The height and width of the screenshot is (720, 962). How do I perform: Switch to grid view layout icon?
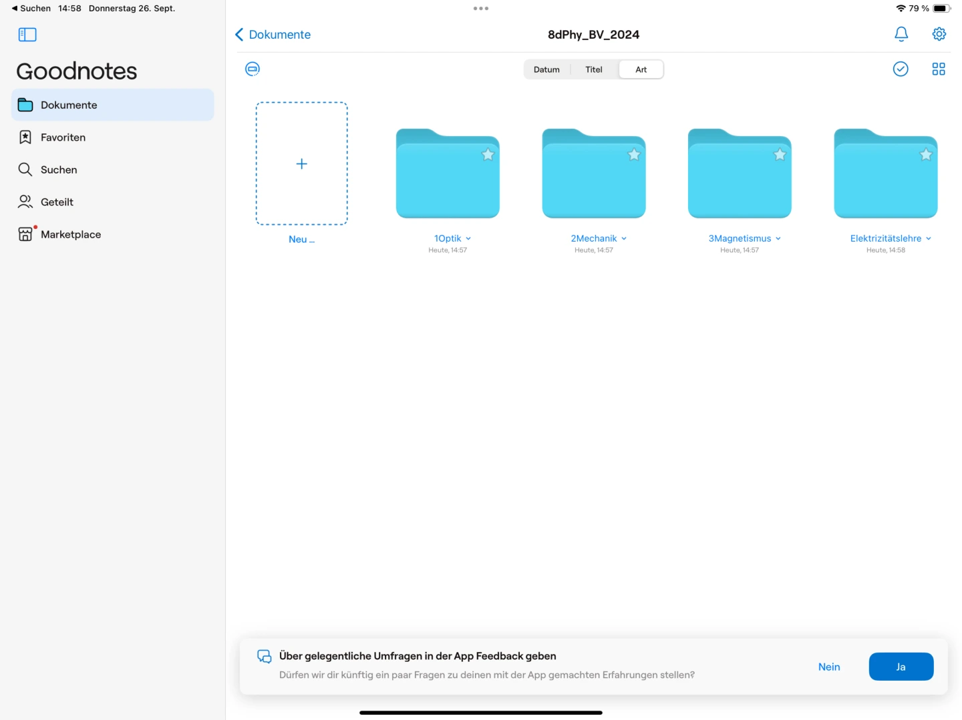(x=938, y=69)
